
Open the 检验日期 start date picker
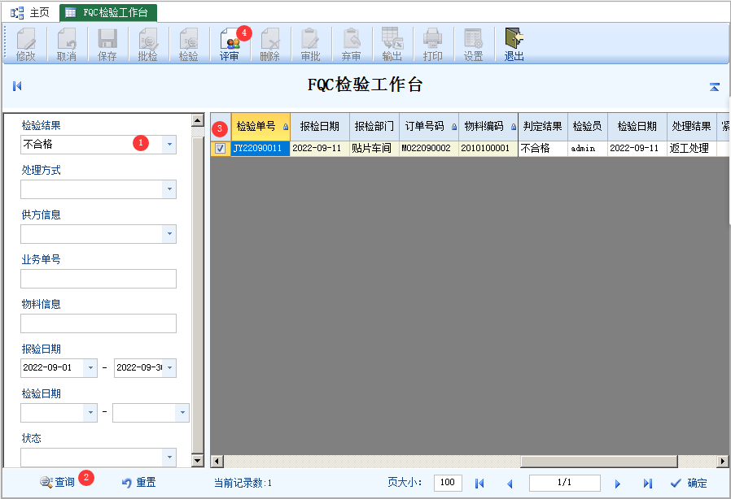(x=90, y=412)
